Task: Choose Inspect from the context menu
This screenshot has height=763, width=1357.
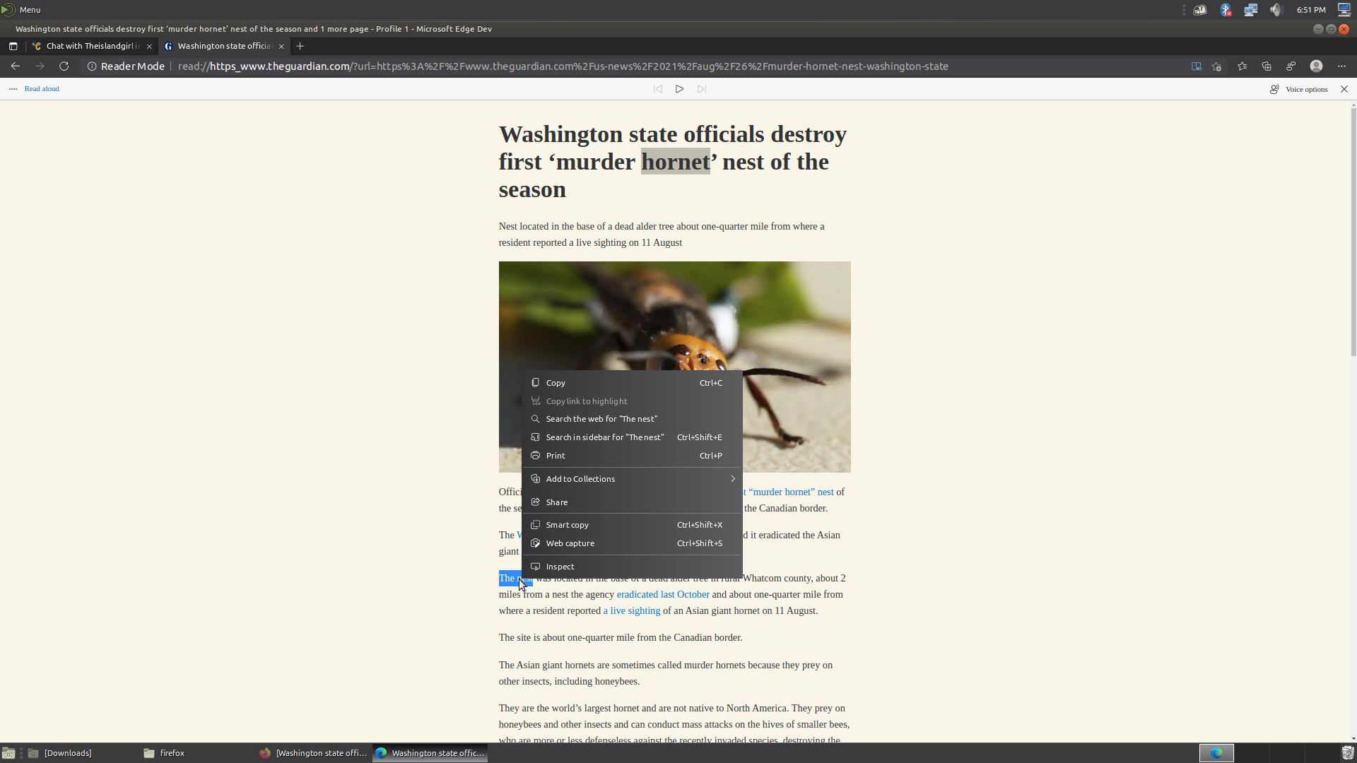Action: tap(632, 567)
